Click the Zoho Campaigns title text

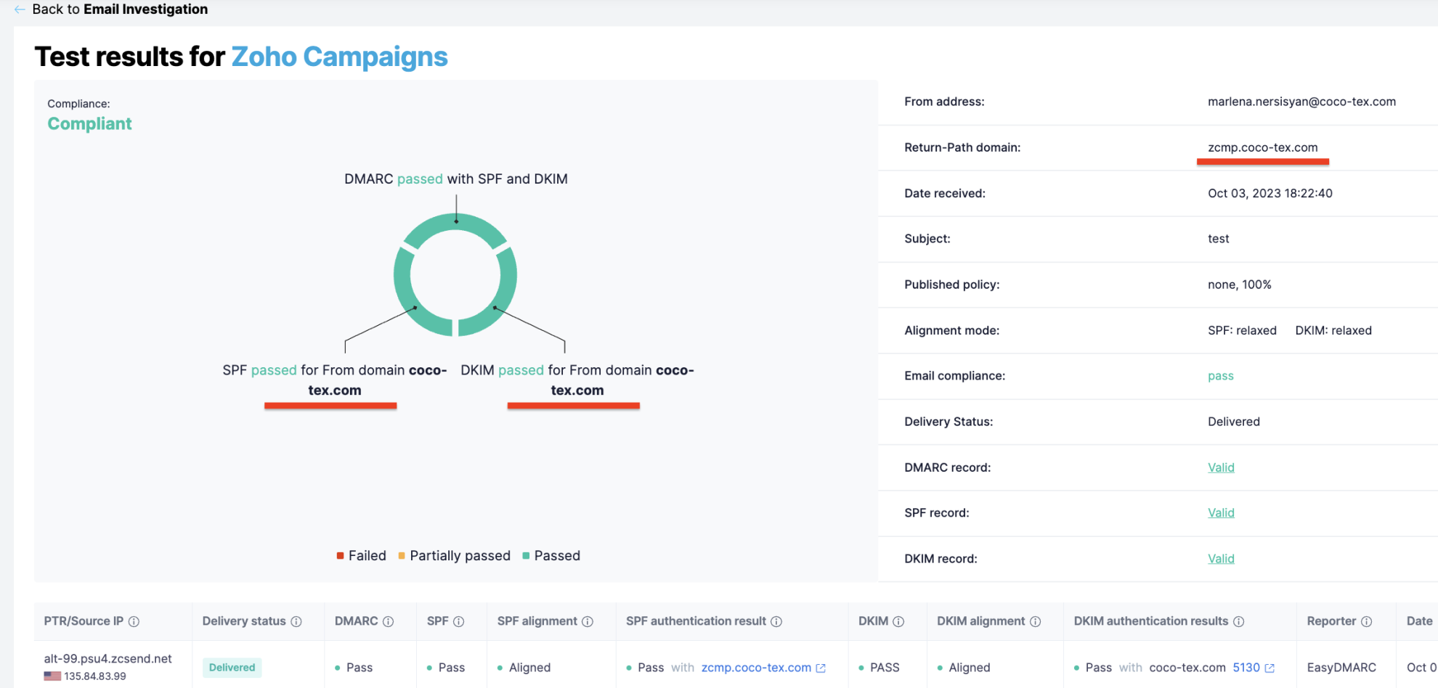click(x=339, y=57)
